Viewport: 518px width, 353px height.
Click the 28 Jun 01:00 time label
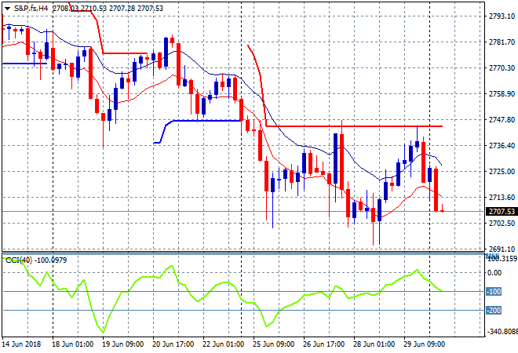click(374, 344)
